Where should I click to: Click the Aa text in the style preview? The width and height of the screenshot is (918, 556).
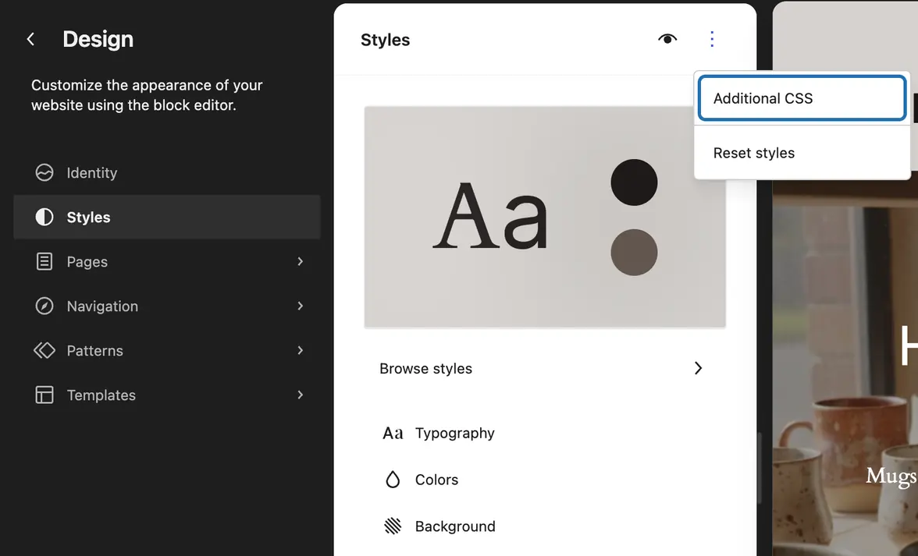[x=490, y=216]
